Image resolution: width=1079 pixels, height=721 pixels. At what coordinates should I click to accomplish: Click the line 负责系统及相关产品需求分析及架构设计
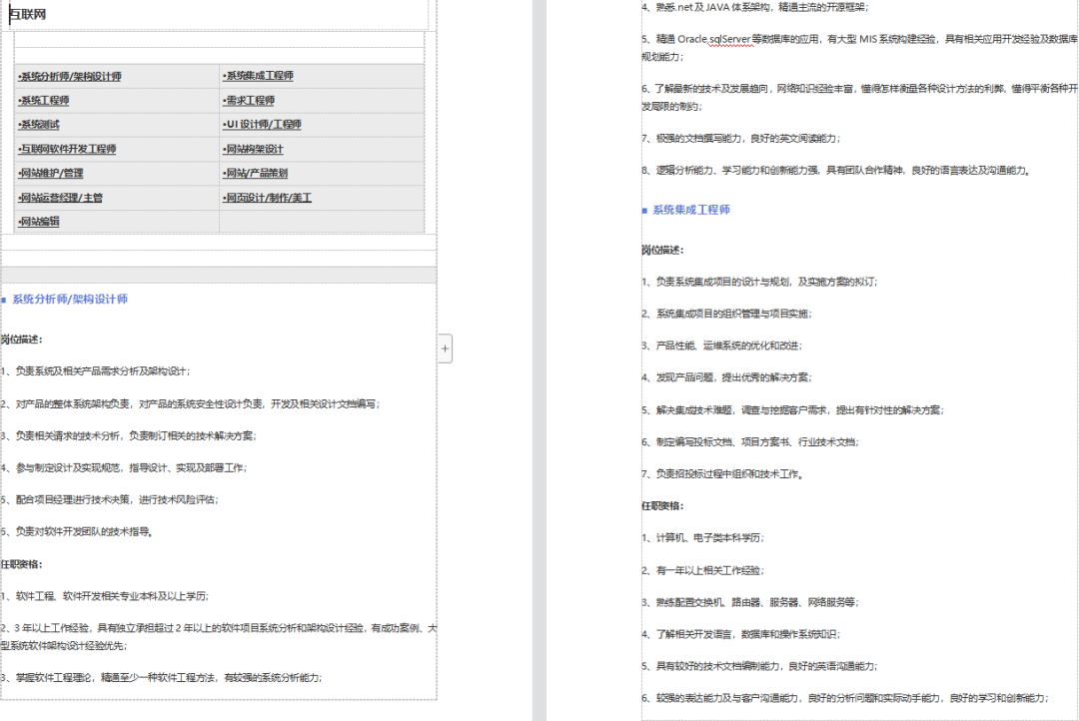(96, 371)
